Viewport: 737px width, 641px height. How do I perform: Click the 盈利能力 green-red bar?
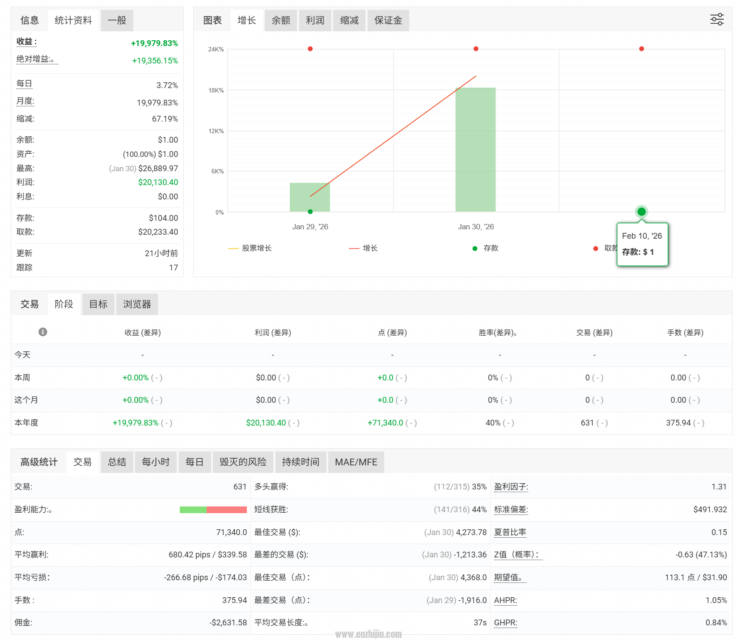[213, 510]
